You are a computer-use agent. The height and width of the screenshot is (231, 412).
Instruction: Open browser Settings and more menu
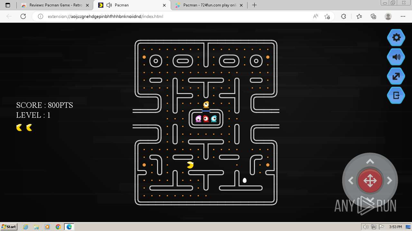(403, 16)
